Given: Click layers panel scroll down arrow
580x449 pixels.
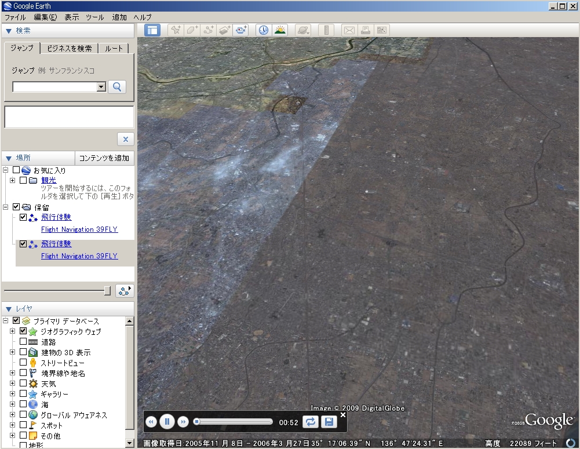Looking at the screenshot, I should tap(129, 443).
